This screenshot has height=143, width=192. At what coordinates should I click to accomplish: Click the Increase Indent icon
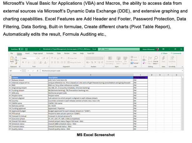pos(65,62)
